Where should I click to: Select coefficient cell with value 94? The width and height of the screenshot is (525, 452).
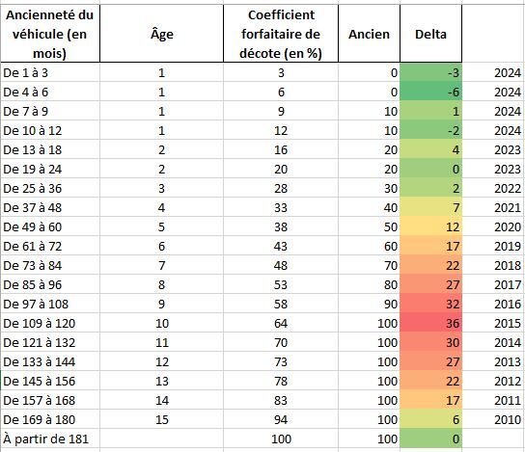[x=281, y=419]
